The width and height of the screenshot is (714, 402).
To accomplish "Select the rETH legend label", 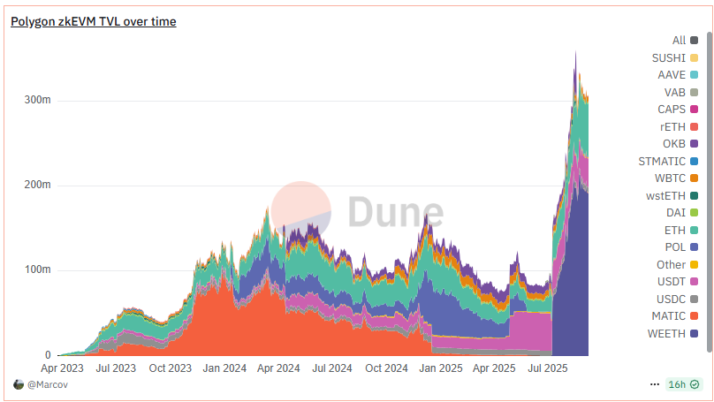I will tap(673, 126).
